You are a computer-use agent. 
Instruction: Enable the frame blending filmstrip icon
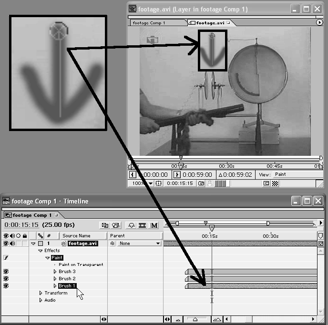tap(142, 225)
